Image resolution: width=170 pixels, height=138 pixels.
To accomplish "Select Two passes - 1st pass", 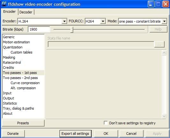I will click(x=23, y=73).
